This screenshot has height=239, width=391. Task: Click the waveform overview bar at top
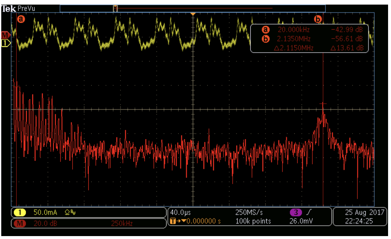point(193,8)
